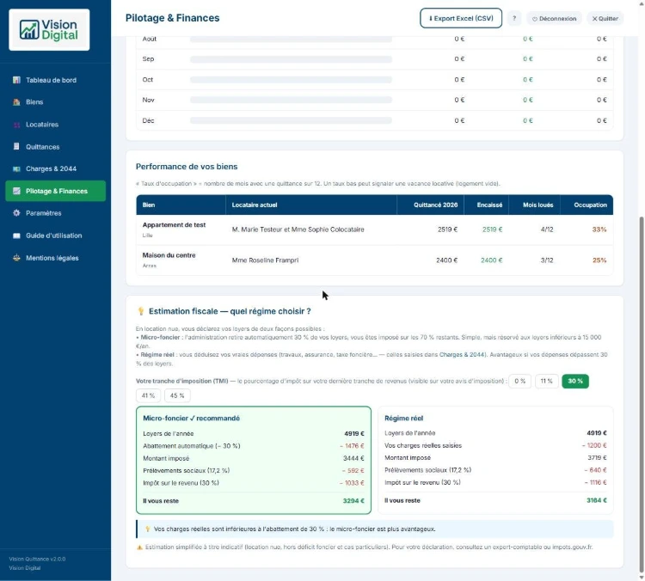
Task: Click the Oct progress bar
Action: pyautogui.click(x=291, y=80)
